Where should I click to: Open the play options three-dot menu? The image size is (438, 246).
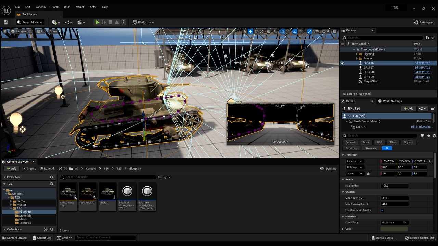[x=123, y=22]
